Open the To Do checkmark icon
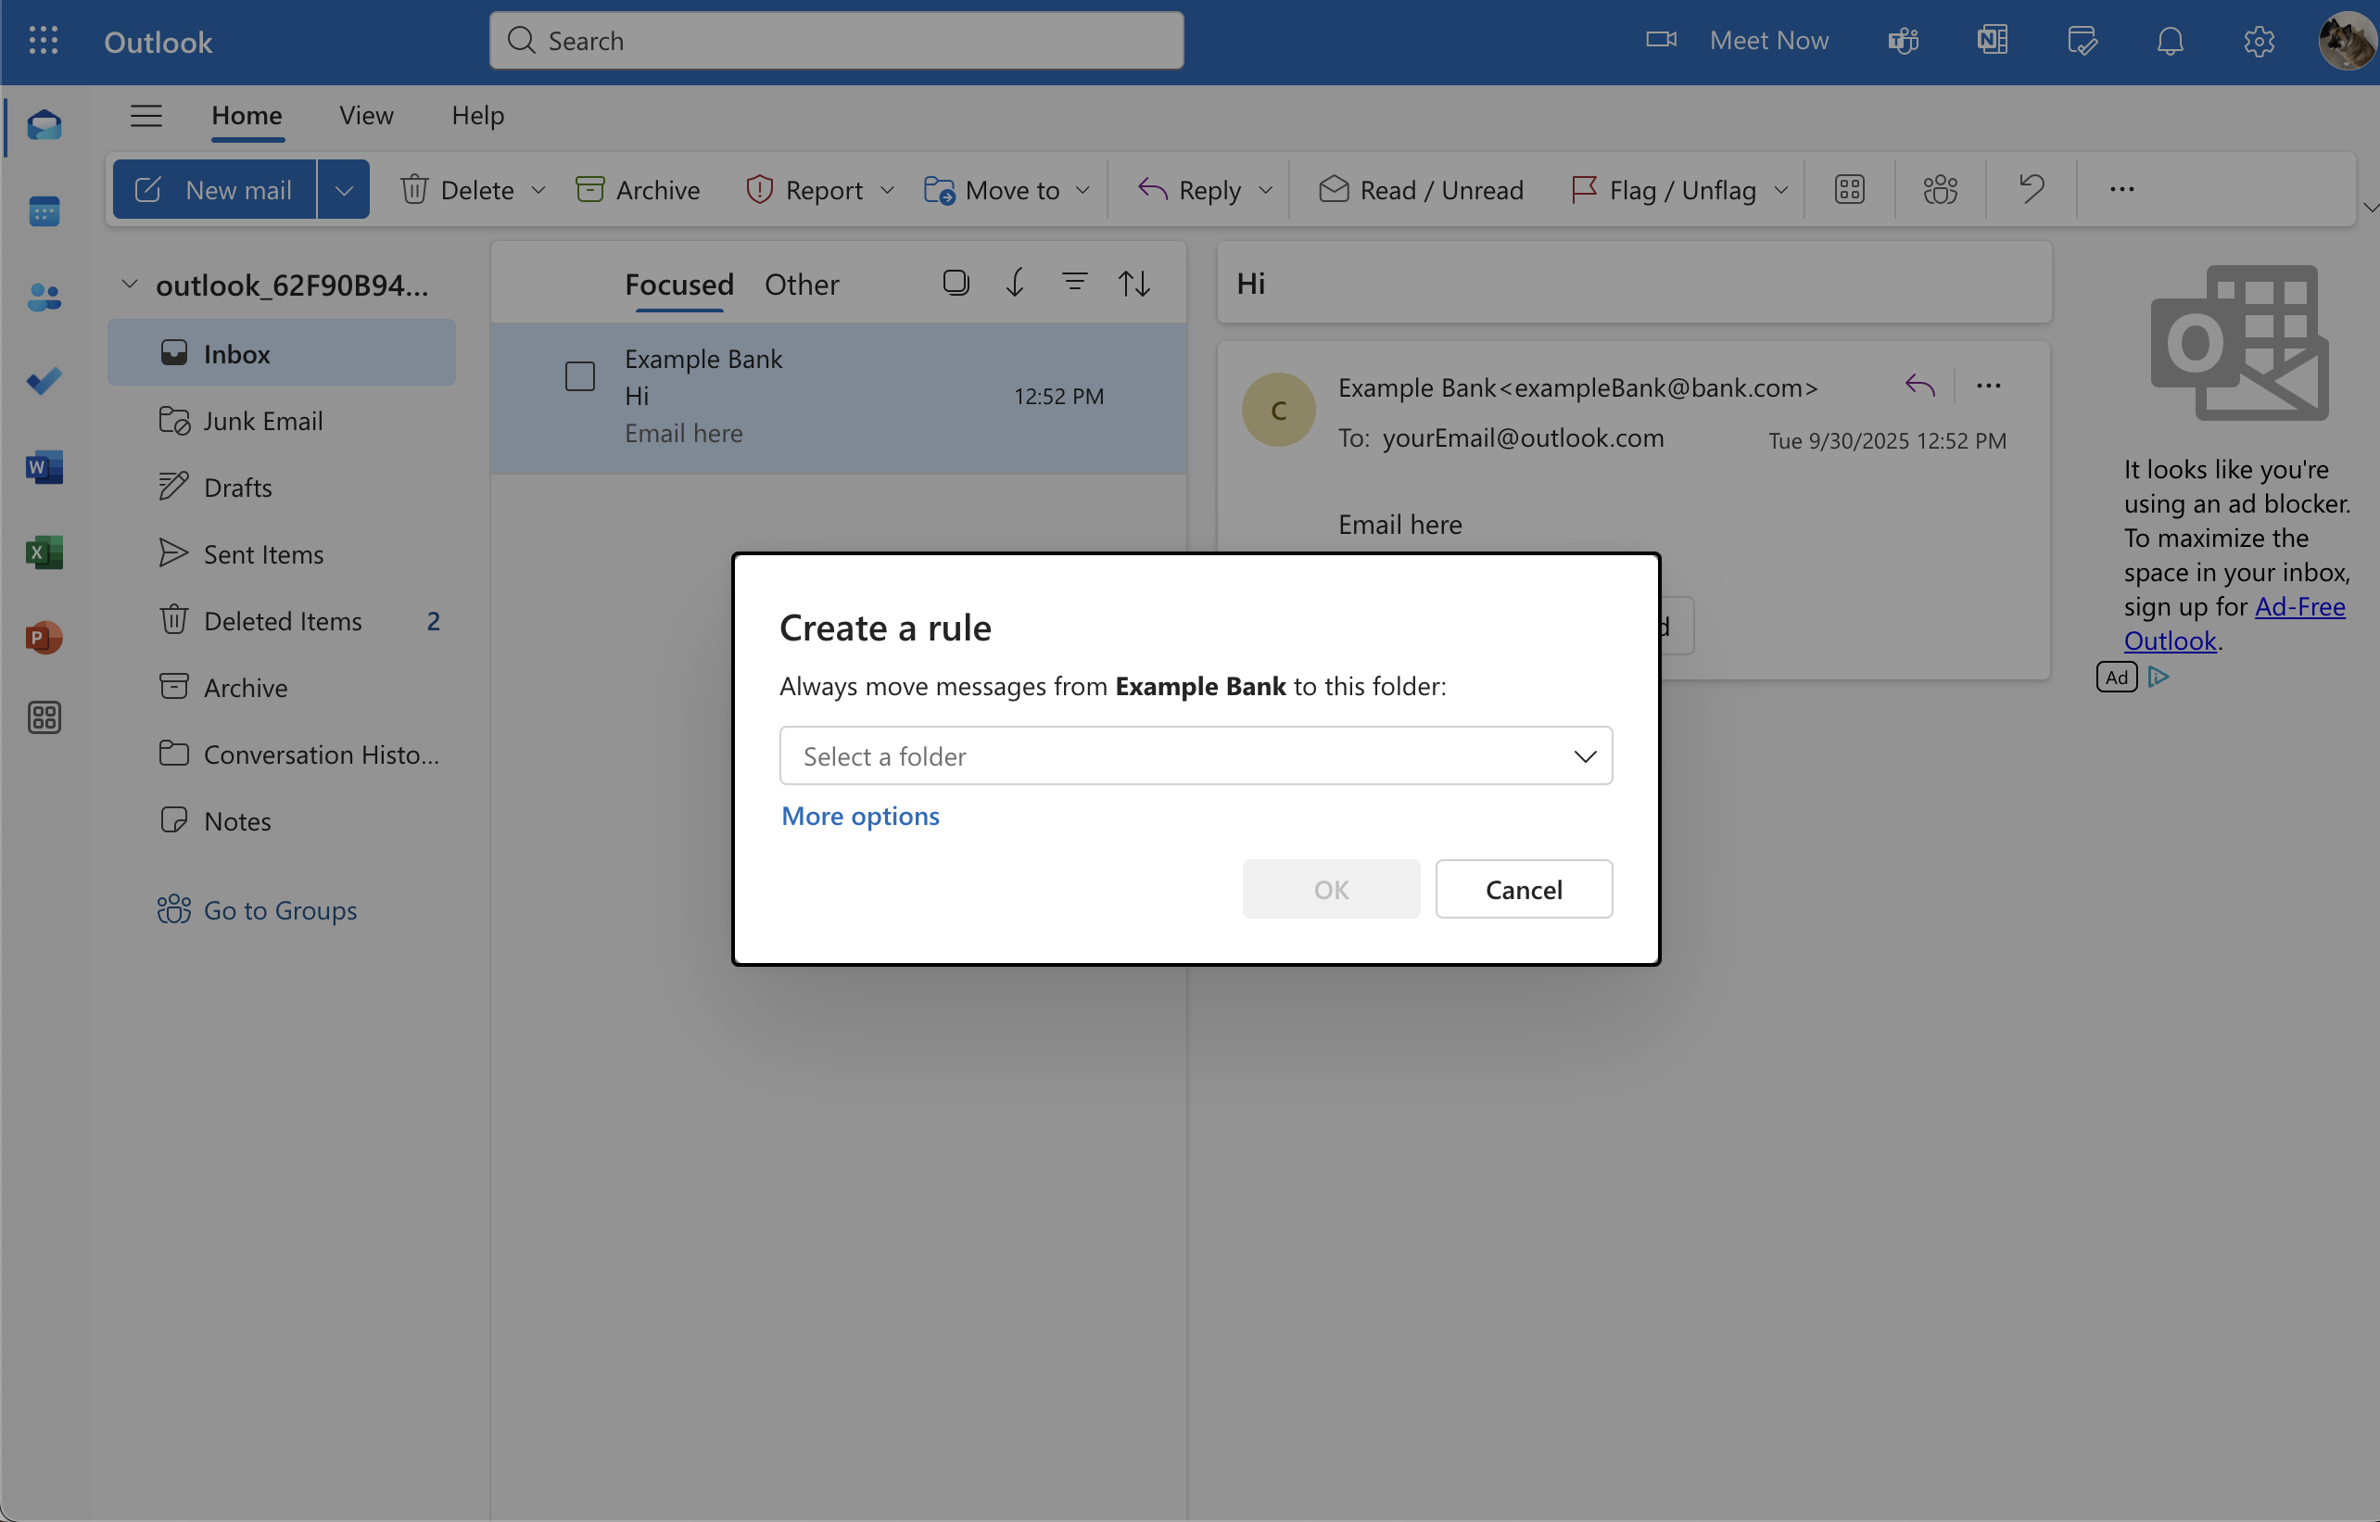This screenshot has height=1522, width=2380. pyautogui.click(x=44, y=380)
